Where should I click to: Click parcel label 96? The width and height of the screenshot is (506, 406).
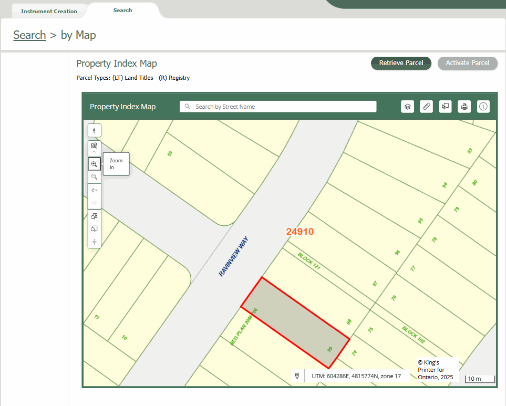pos(397,253)
